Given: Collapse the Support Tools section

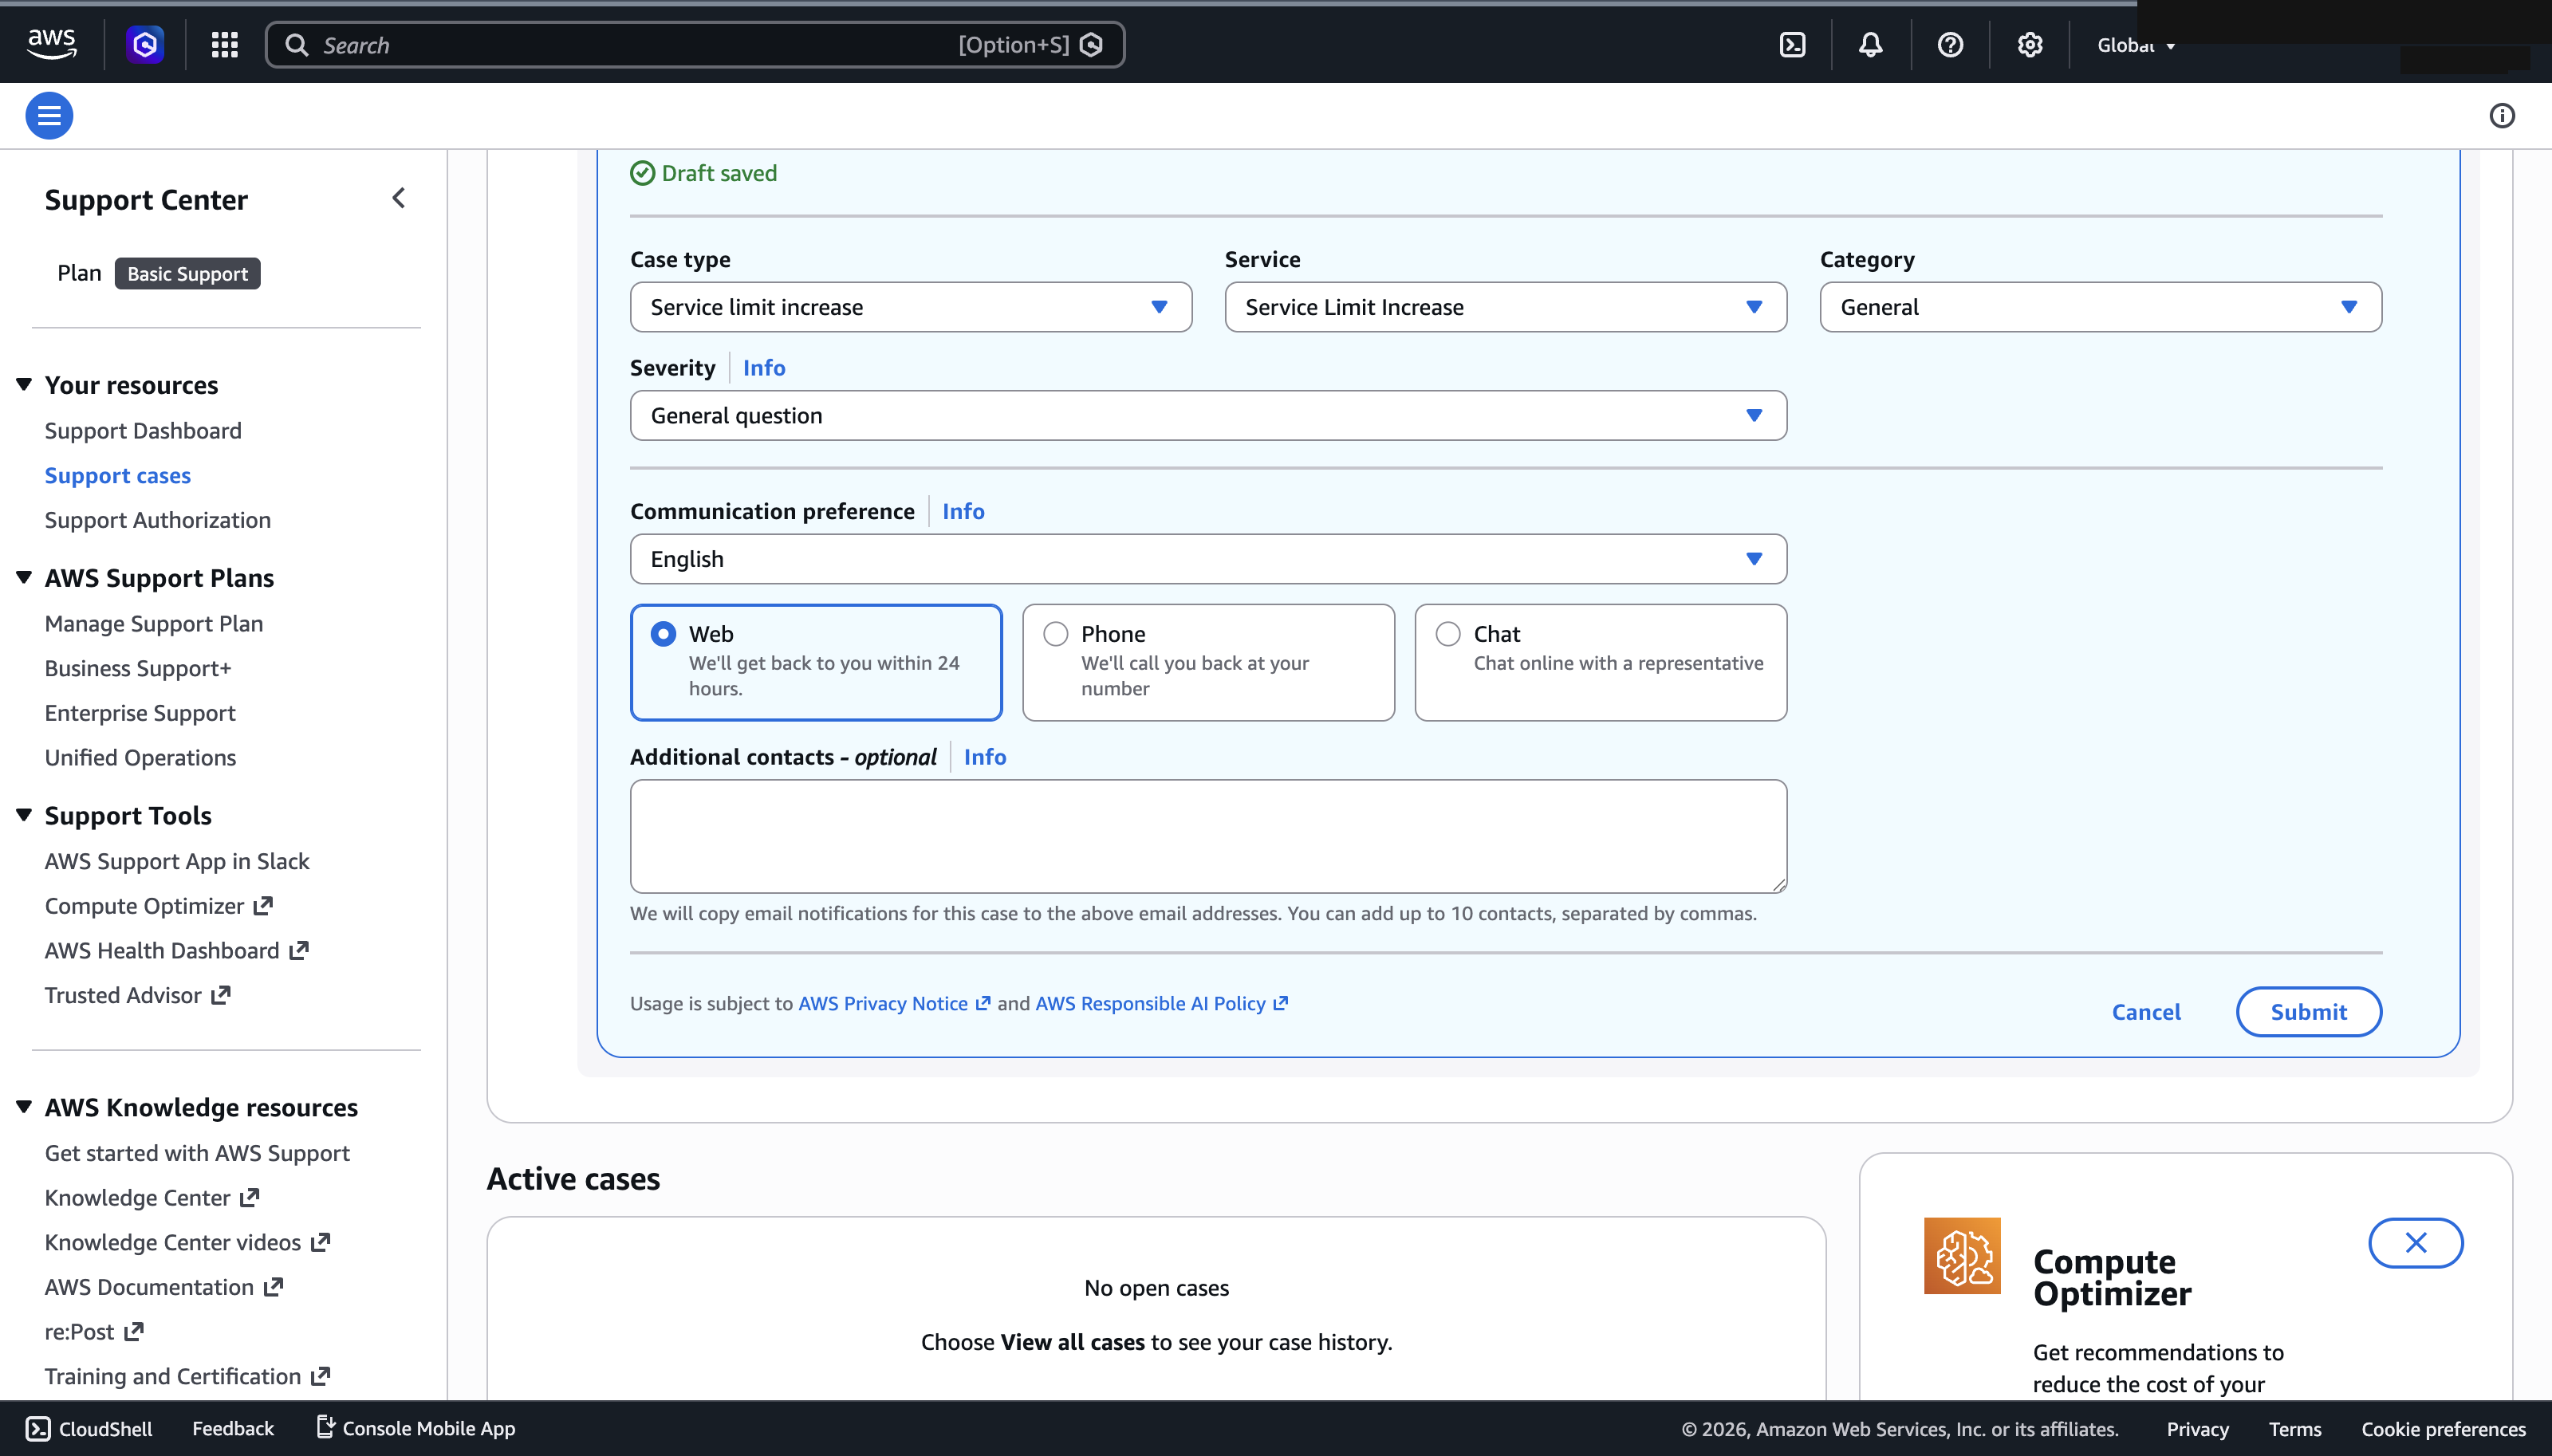Looking at the screenshot, I should point(24,815).
